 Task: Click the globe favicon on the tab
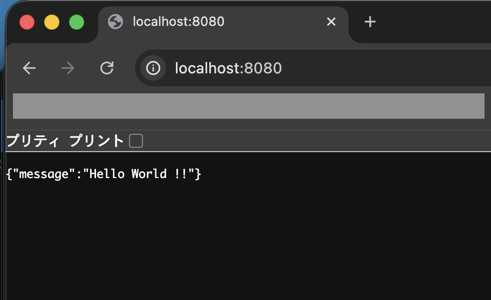pos(115,22)
